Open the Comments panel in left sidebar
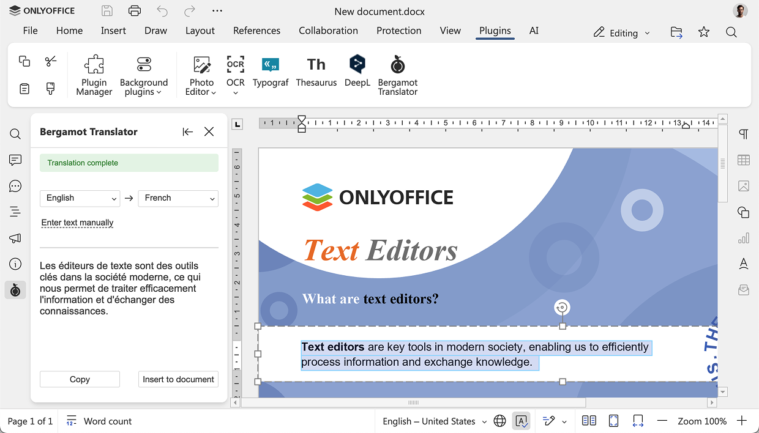The image size is (759, 433). (15, 160)
